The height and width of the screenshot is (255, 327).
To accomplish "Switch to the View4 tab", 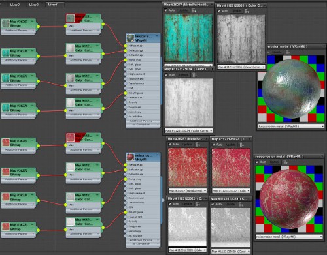I will click(x=52, y=5).
